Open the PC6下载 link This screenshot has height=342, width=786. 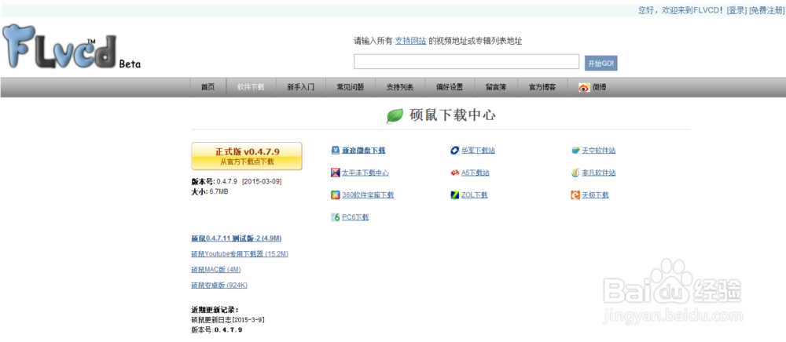coord(355,217)
